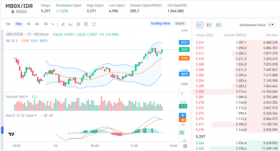Click the Jumlah (MBOX) column header
This screenshot has height=151, width=280.
click(235, 35)
